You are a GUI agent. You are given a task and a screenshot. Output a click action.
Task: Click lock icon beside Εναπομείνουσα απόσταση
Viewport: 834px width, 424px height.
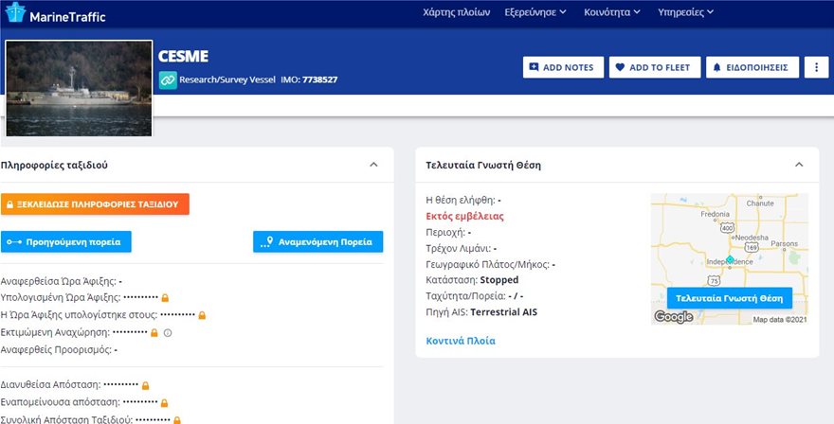(x=164, y=402)
